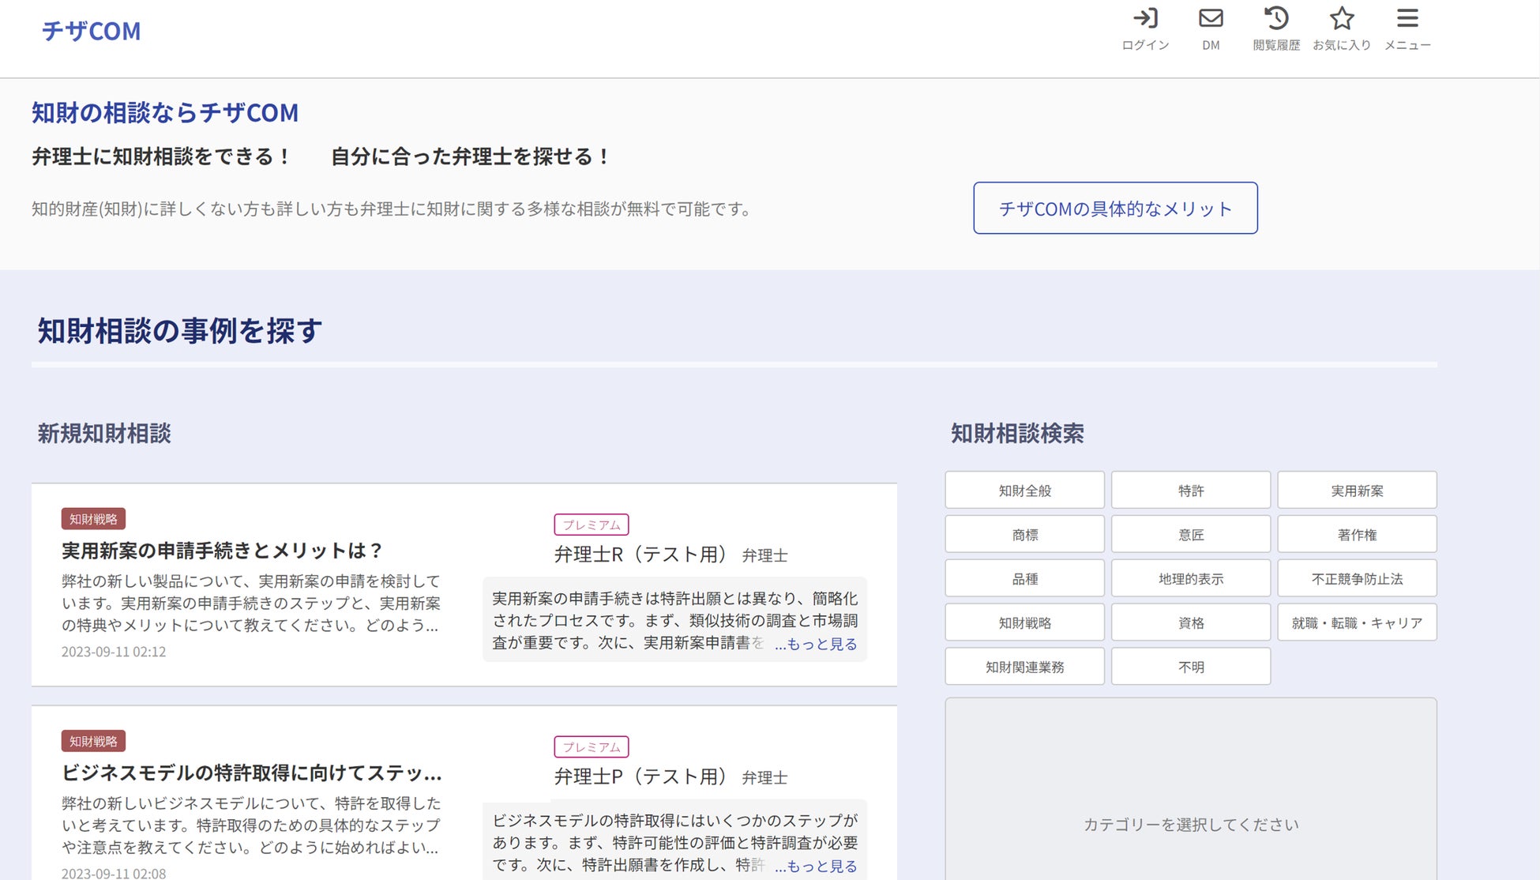The width and height of the screenshot is (1540, 880).
Task: Open 弁理士R（テスト用） profile
Action: [x=640, y=555]
